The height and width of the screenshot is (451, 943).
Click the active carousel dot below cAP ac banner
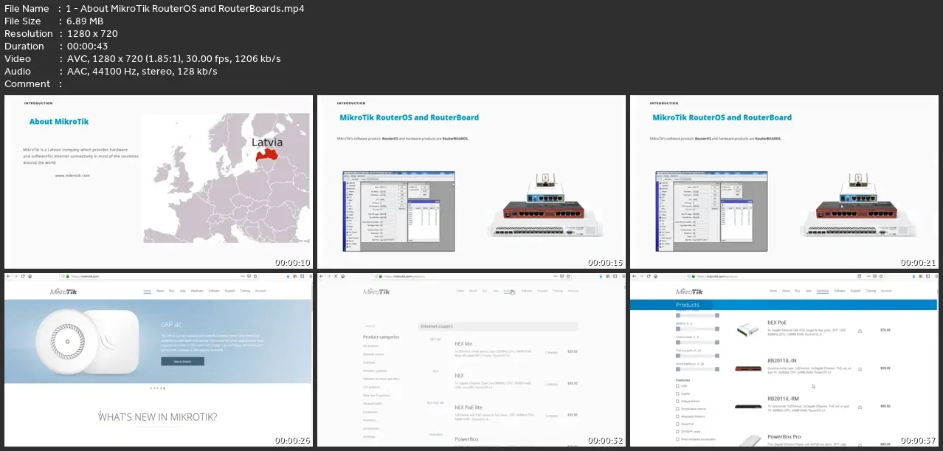(x=164, y=388)
